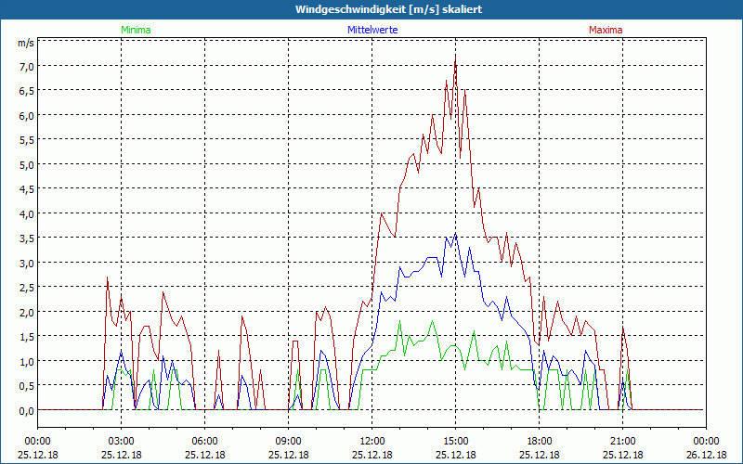Viewport: 743px width, 464px height.
Task: Select the blue 'Mittelwerte' legend label
Action: (371, 30)
